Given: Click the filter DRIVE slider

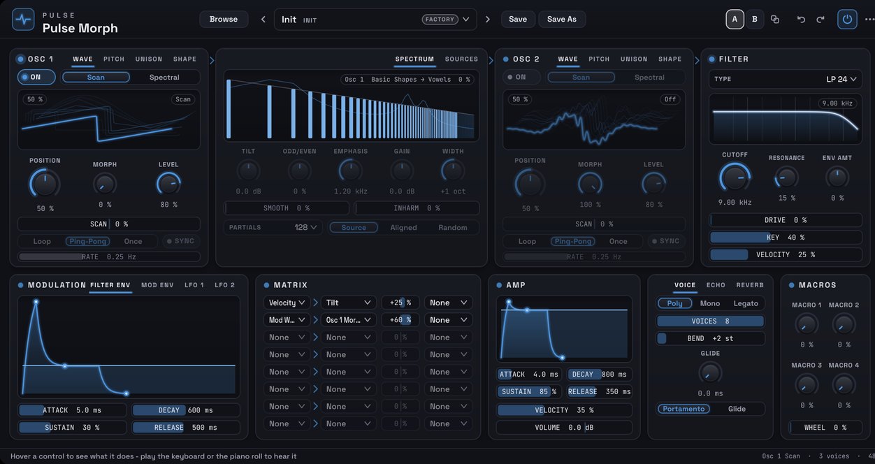Looking at the screenshot, I should pos(786,220).
